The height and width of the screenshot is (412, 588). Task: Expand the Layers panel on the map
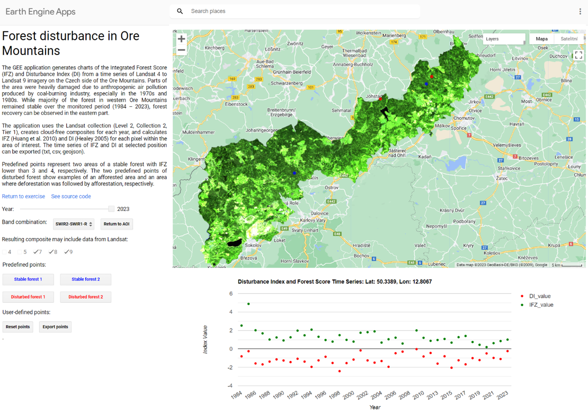click(503, 39)
